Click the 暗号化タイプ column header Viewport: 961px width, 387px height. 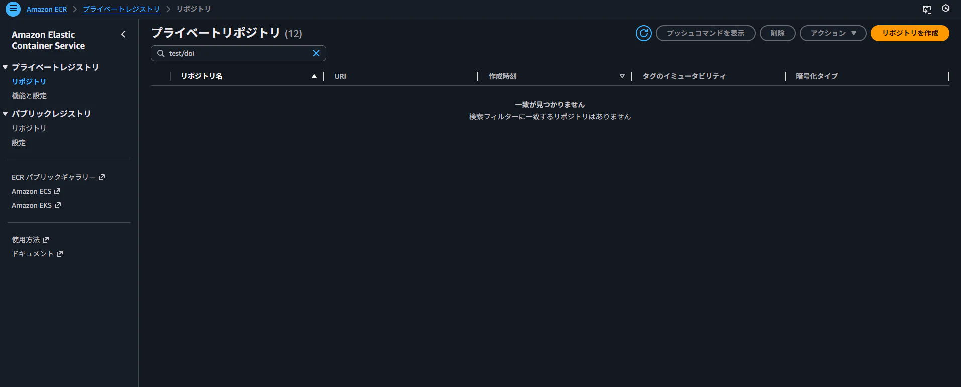coord(817,76)
